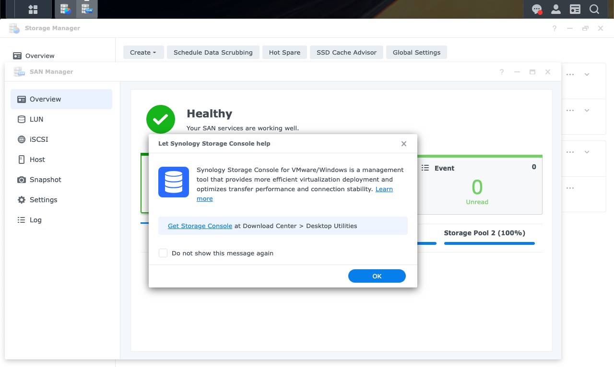Screen dimensions: 614x367
Task: Click Schedule Data Scrubbing button
Action: click(213, 52)
